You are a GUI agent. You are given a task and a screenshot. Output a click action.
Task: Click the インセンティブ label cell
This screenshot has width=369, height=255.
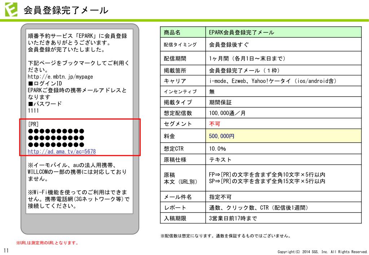(x=183, y=91)
